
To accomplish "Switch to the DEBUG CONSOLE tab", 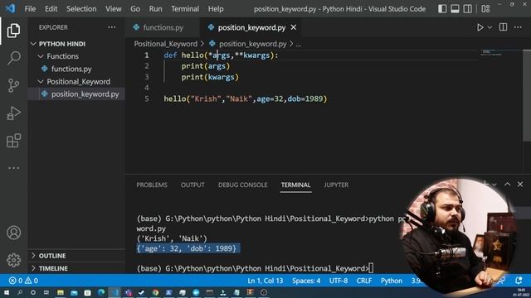I will (x=243, y=185).
